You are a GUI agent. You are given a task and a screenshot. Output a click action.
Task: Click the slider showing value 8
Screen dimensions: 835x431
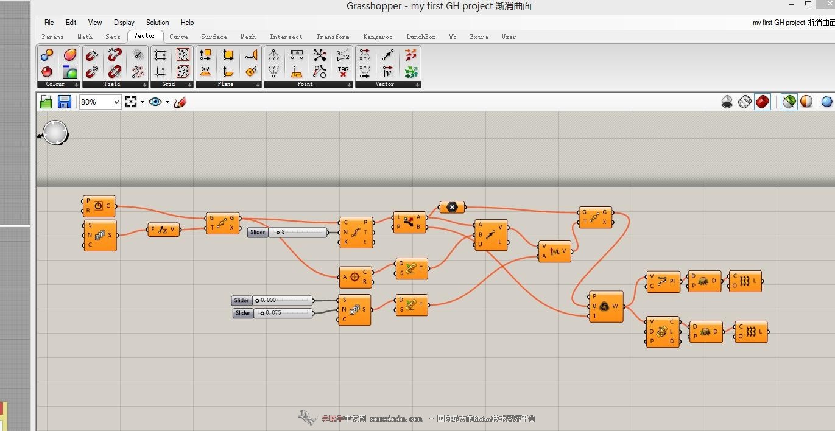click(287, 232)
